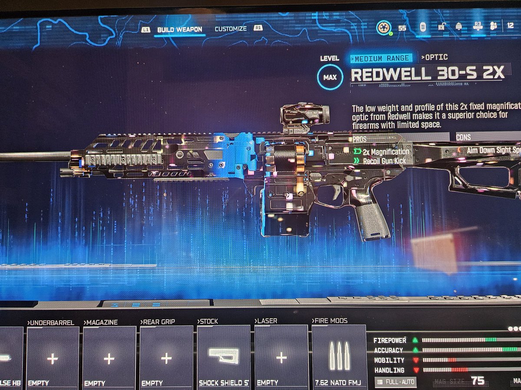Select the Redwell optic on the gun
Image resolution: width=521 pixels, height=390 pixels.
tap(304, 117)
